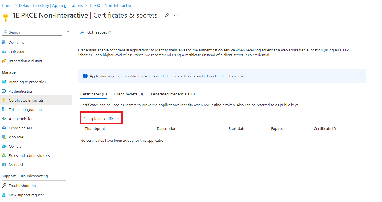Click the App roles grid icon
The height and width of the screenshot is (202, 382).
coord(4,137)
